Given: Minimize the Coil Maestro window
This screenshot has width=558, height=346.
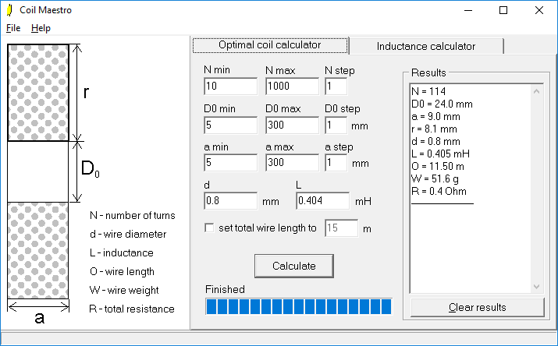Looking at the screenshot, I should [x=468, y=10].
